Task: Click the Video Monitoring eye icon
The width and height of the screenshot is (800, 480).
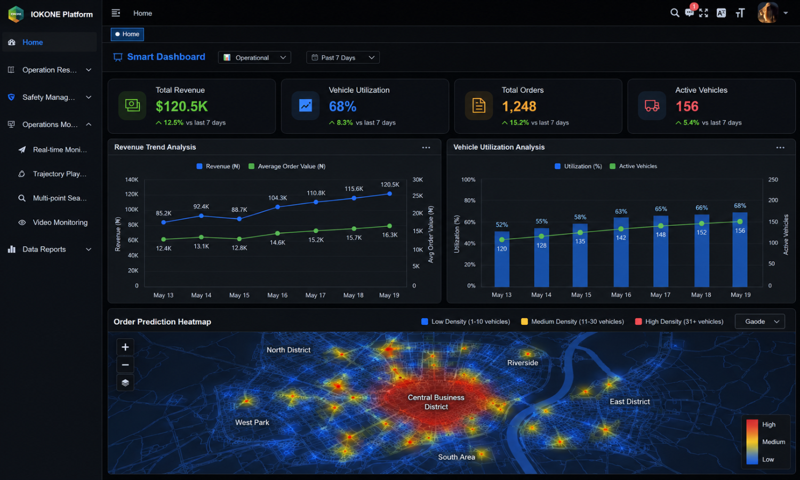Action: click(22, 222)
